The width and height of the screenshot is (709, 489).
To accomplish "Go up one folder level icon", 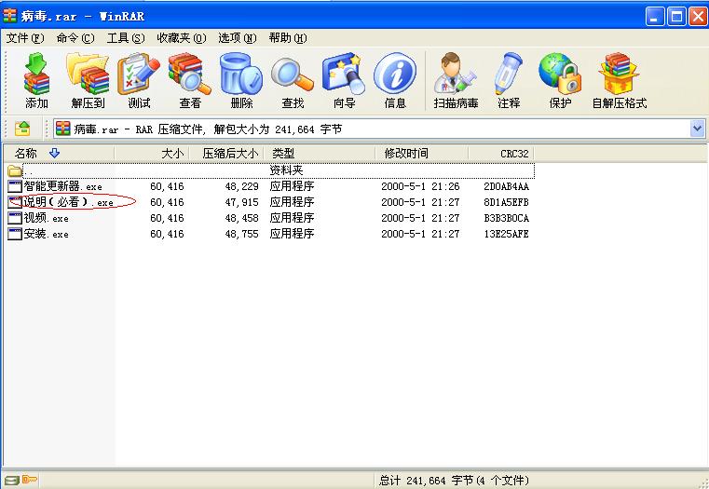I will 22,129.
